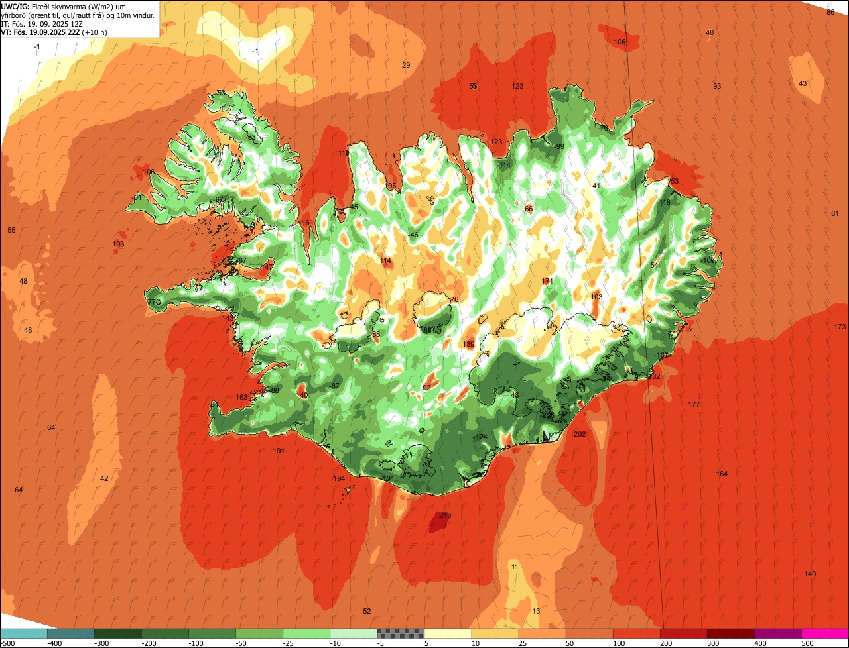
Task: Click the '116' value at the fjord
Action: click(304, 223)
